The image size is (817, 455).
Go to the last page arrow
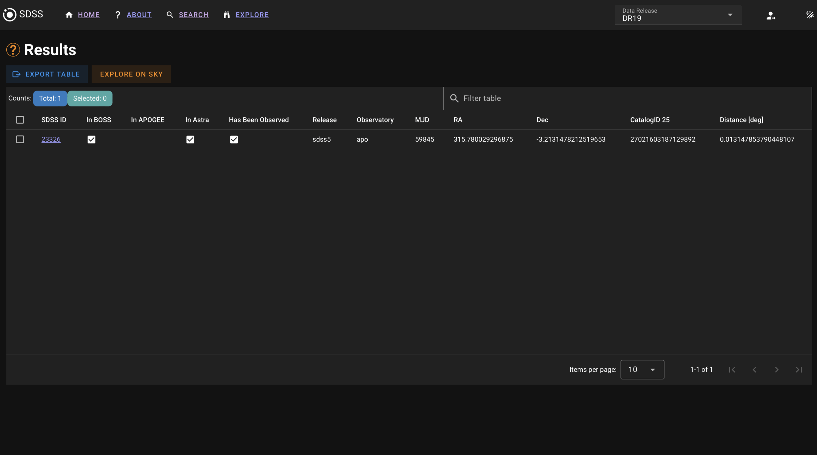(799, 370)
